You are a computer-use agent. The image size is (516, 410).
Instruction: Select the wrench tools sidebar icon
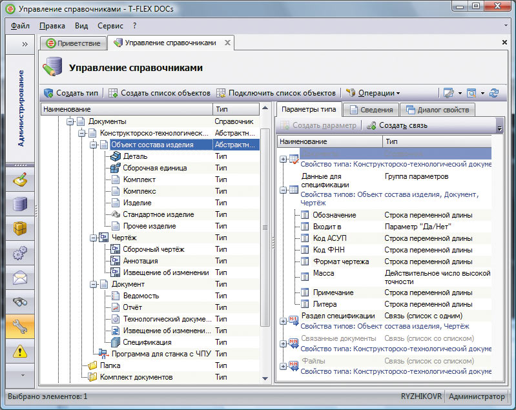[20, 326]
